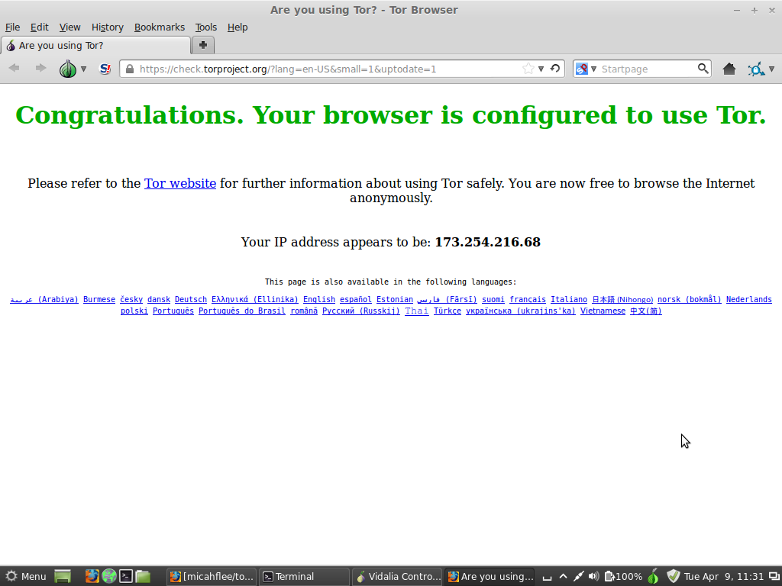
Task: Open Vidalia via the onion tray icon
Action: pos(653,576)
